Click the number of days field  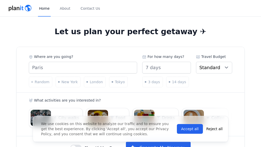point(166,68)
